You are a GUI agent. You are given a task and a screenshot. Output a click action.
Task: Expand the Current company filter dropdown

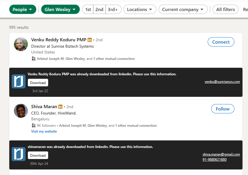coord(183,9)
